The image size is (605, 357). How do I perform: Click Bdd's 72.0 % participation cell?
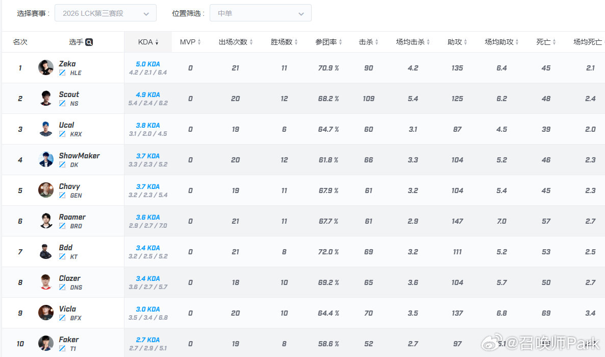(329, 252)
